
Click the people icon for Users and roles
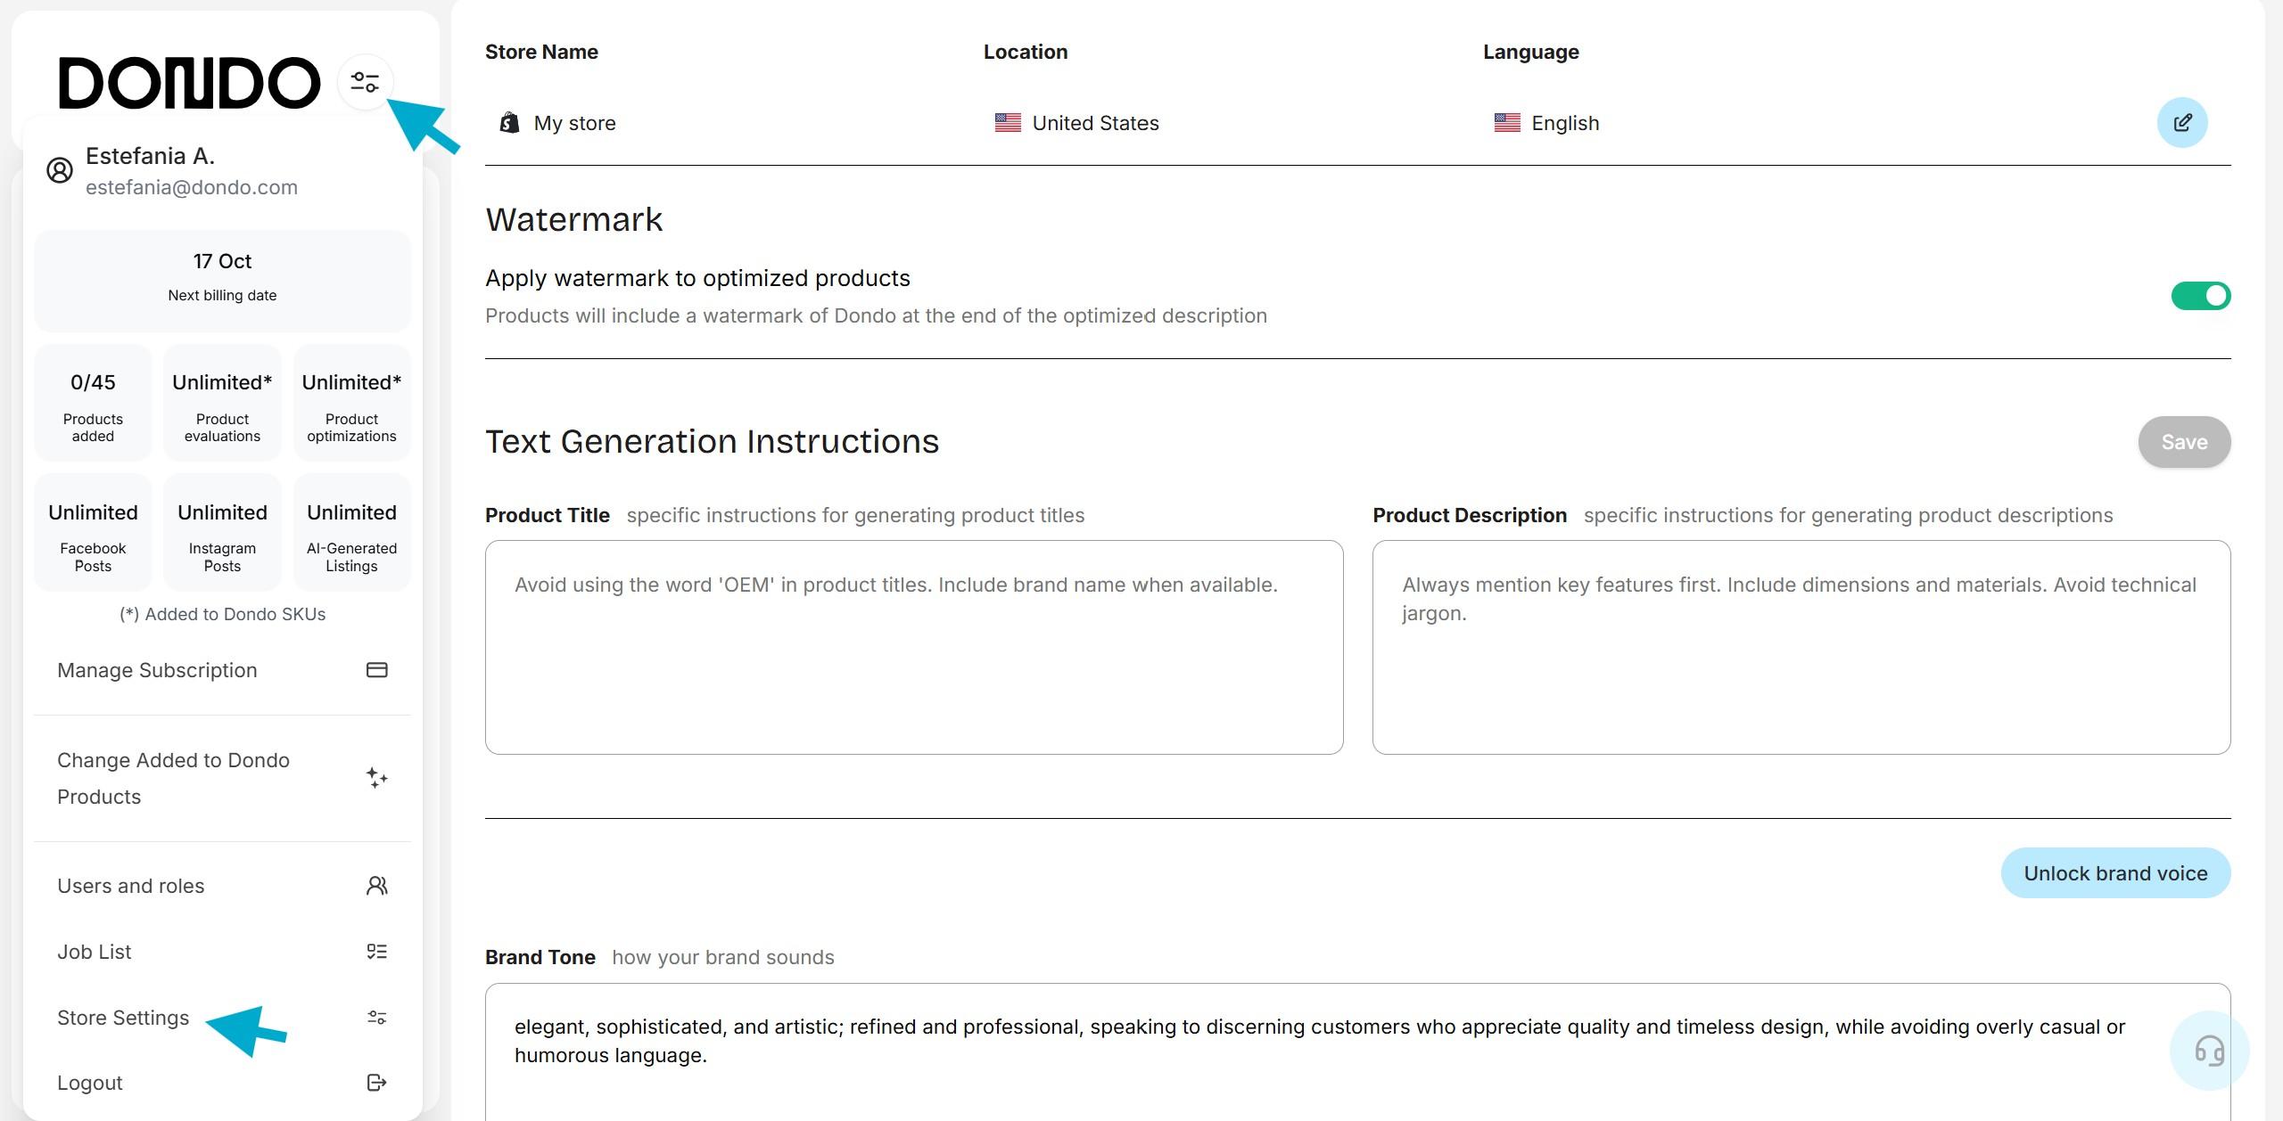click(x=376, y=886)
